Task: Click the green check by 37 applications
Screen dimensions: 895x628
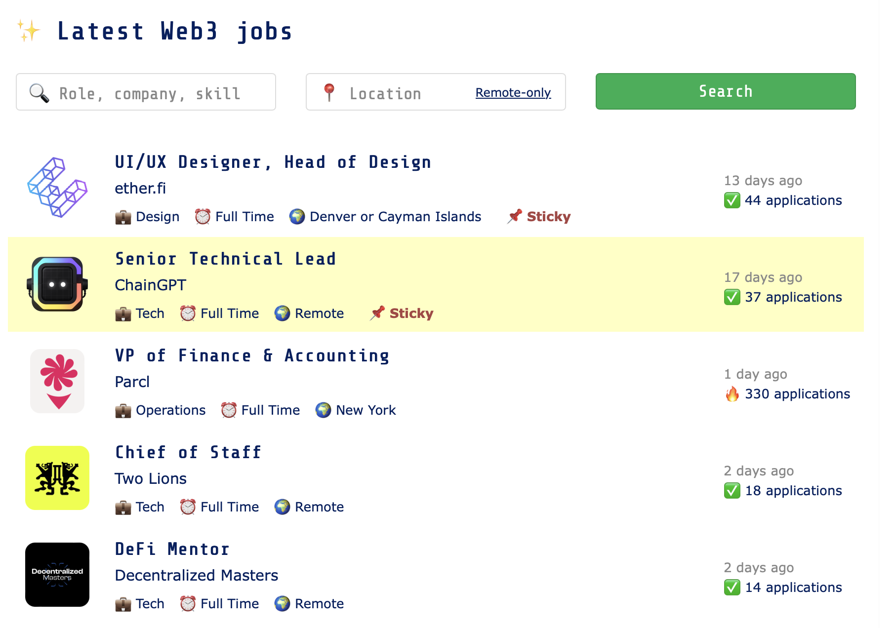Action: point(732,297)
